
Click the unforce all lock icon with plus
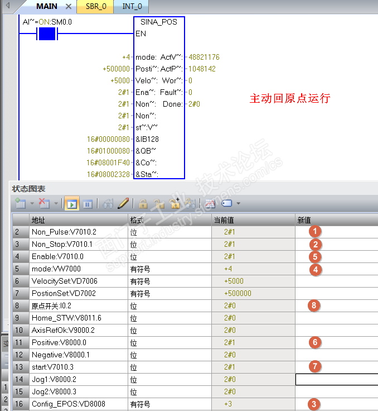click(x=175, y=203)
